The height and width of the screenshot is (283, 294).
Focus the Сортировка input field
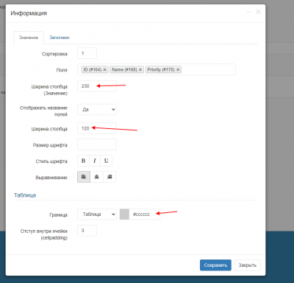(87, 53)
